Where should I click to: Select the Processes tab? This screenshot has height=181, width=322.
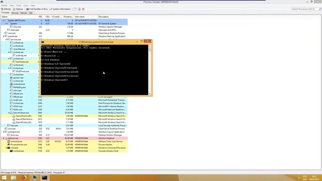click(x=6, y=13)
